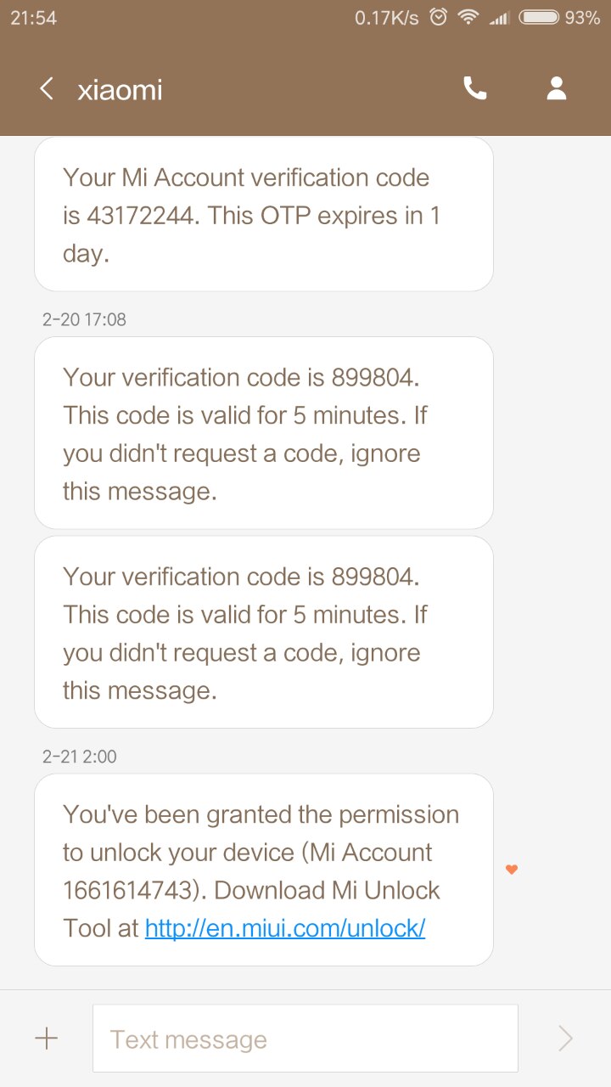
Task: Tap the cellular signal bars icon
Action: coord(499,18)
